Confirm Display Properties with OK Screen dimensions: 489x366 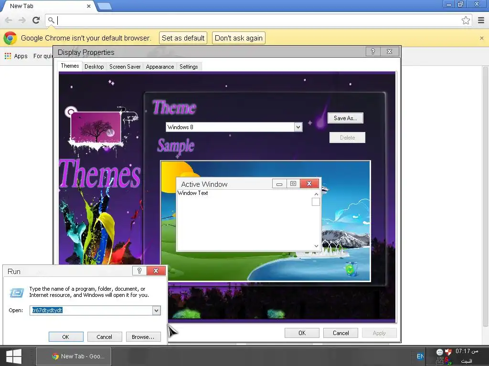[x=302, y=333]
